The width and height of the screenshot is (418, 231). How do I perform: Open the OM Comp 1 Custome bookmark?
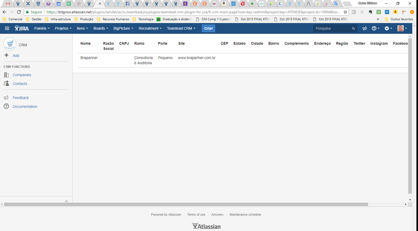point(213,19)
